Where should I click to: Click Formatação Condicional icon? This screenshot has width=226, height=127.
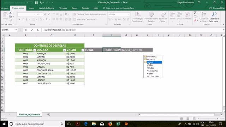[x=138, y=17]
